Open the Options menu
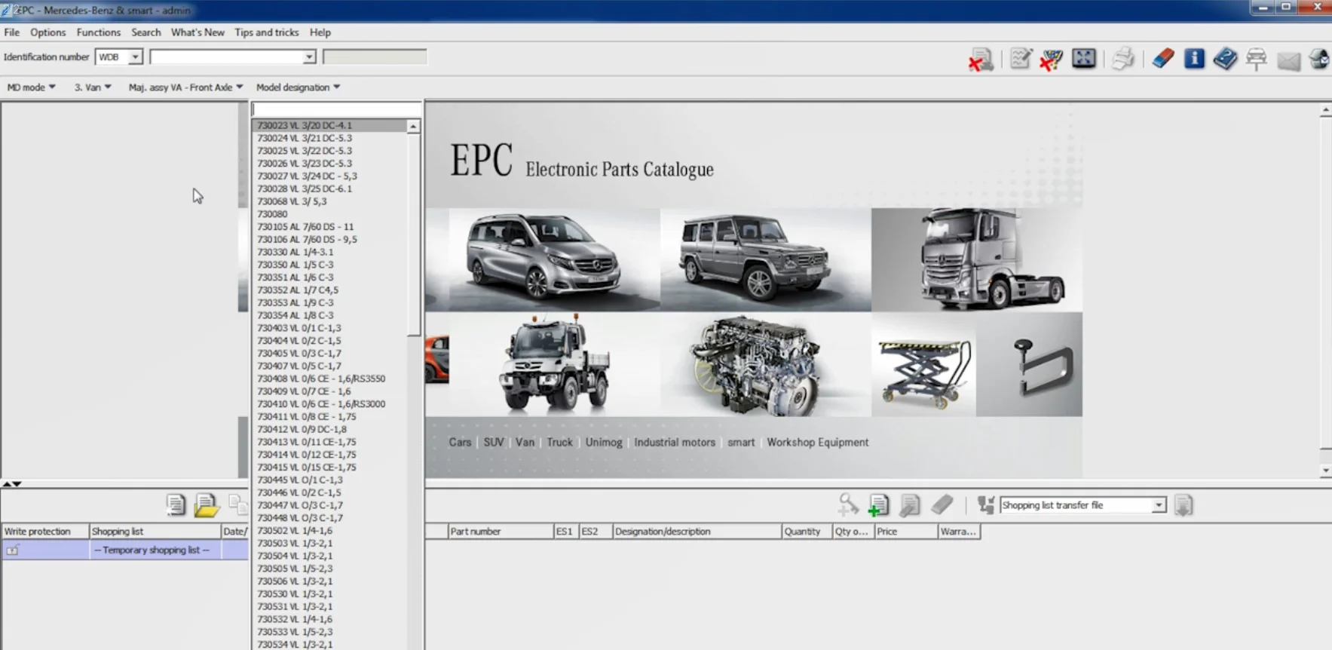The image size is (1332, 650). click(47, 32)
